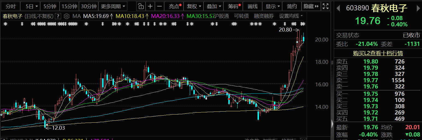The width and height of the screenshot is (422, 140).
Task: Go to next stock with right arrow
Action: pyautogui.click(x=418, y=8)
